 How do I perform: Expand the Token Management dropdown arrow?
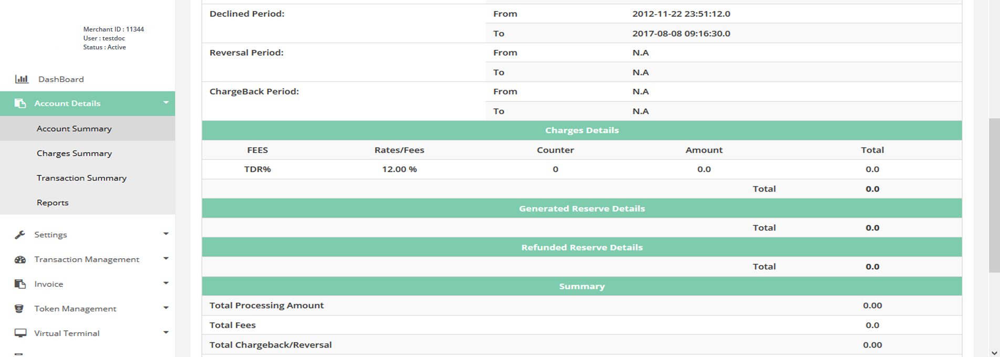pos(166,308)
